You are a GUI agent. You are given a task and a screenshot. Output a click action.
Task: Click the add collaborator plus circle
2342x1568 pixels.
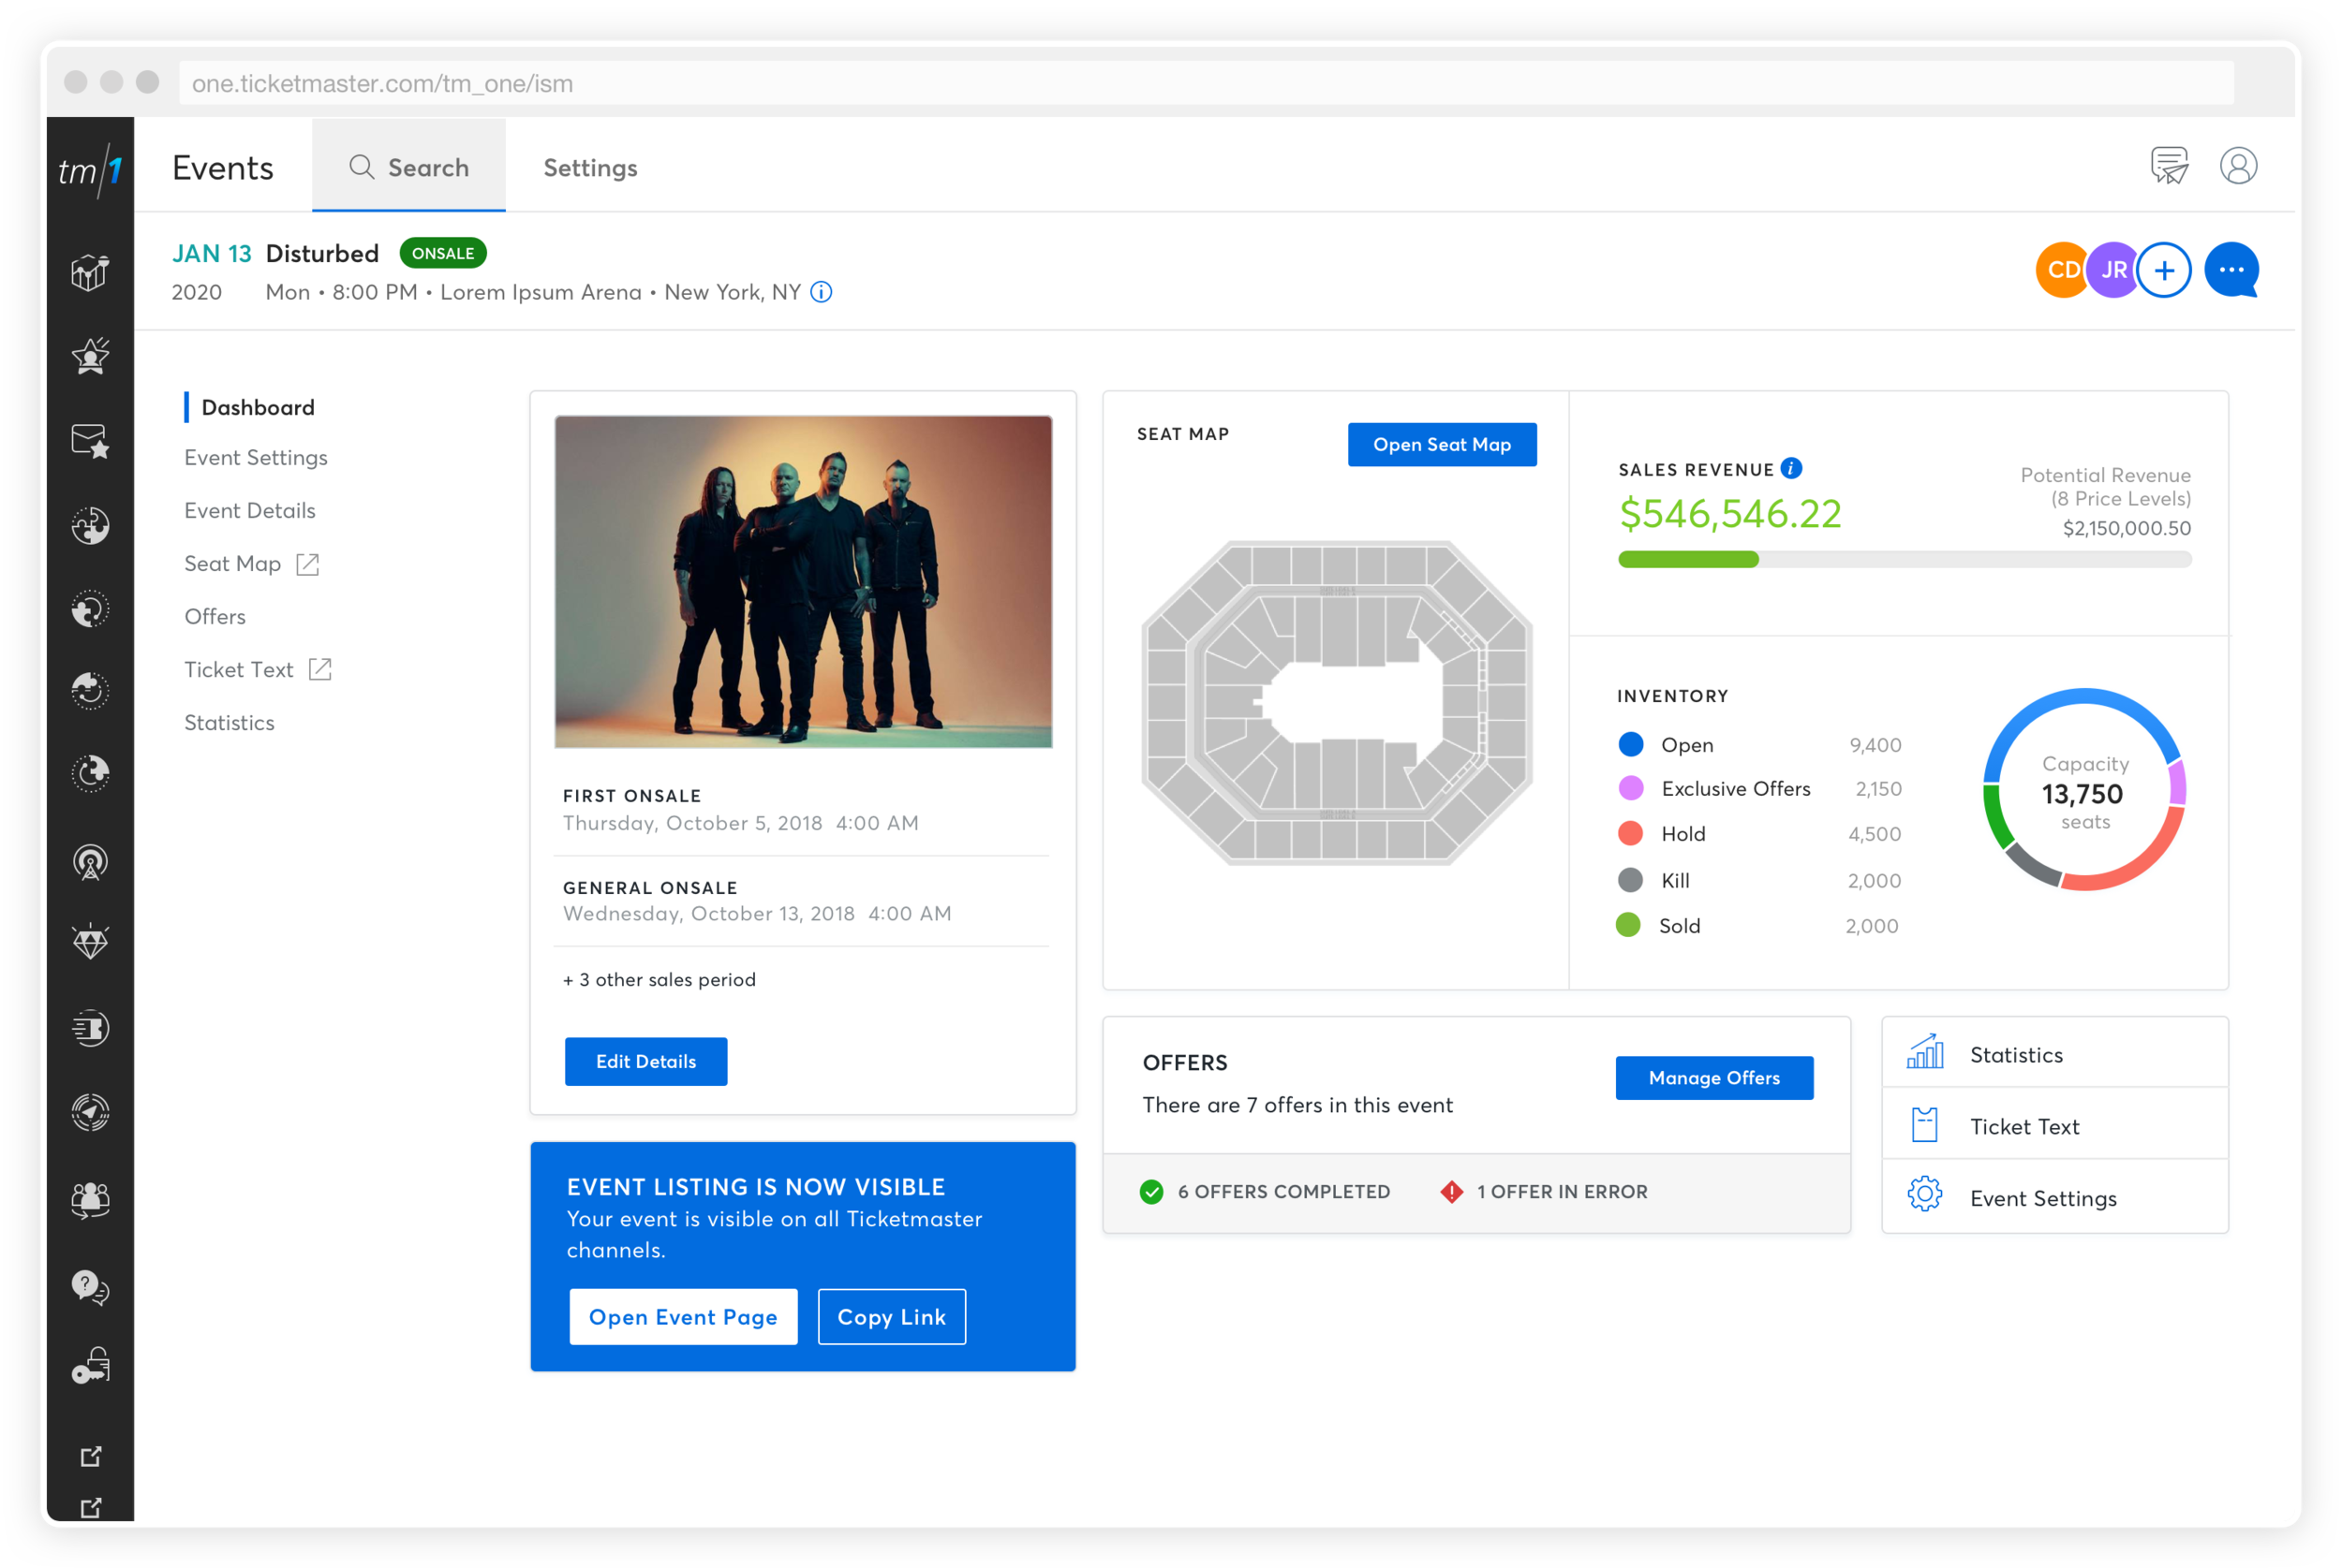[2163, 270]
